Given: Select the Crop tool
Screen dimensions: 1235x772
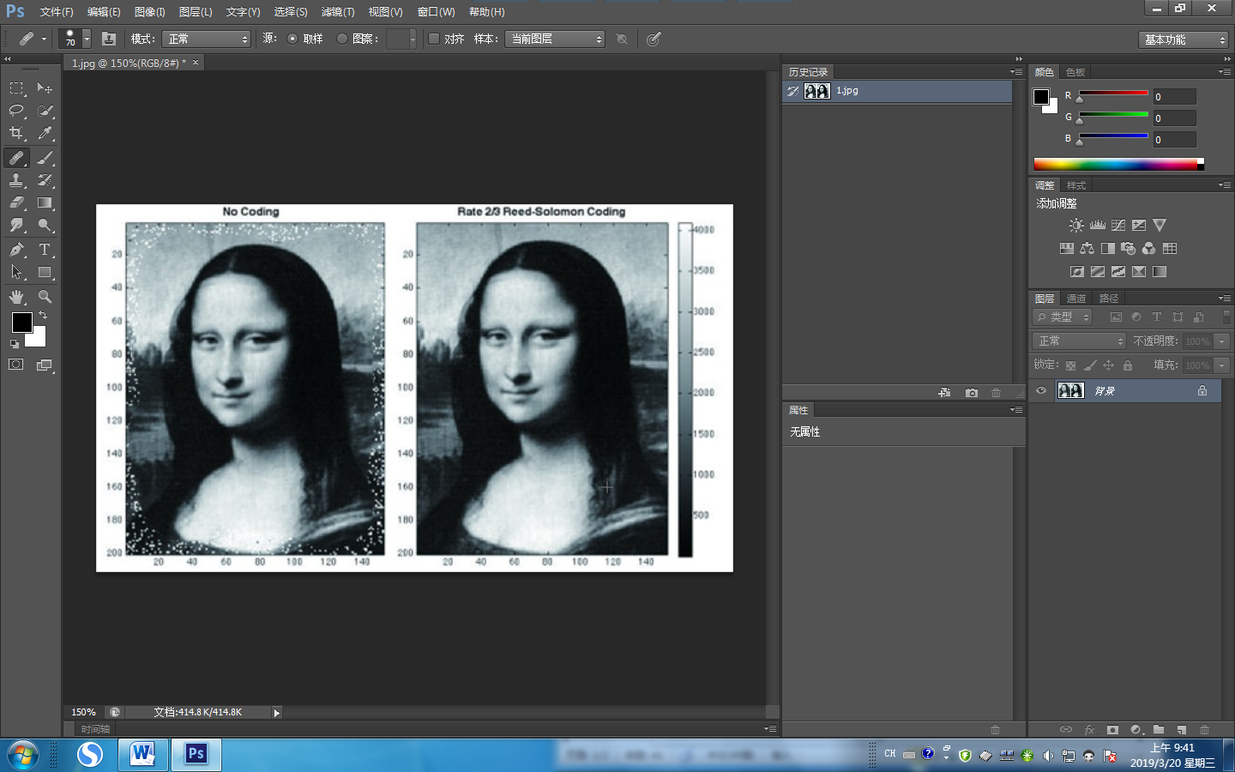Looking at the screenshot, I should tap(16, 133).
